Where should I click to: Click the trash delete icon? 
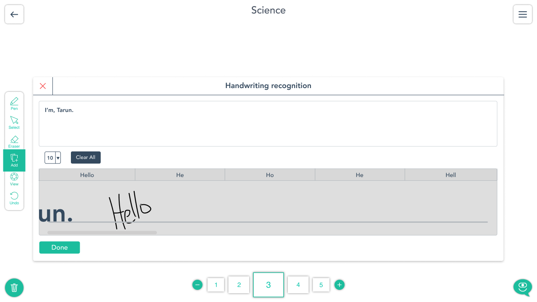click(14, 288)
